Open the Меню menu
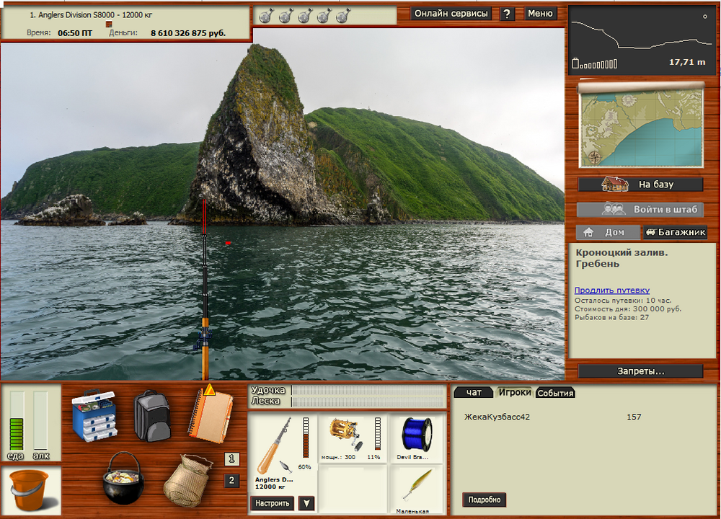The image size is (721, 519). pyautogui.click(x=540, y=14)
